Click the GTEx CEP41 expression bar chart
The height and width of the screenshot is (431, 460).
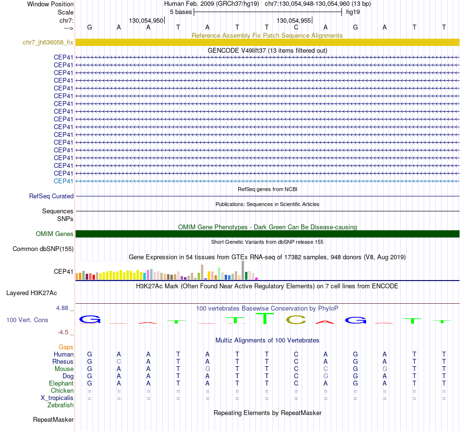tap(167, 270)
